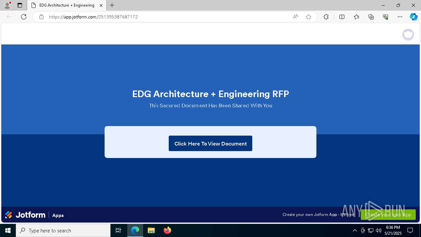Open the Collections icon
421x237 pixels.
pos(371,17)
